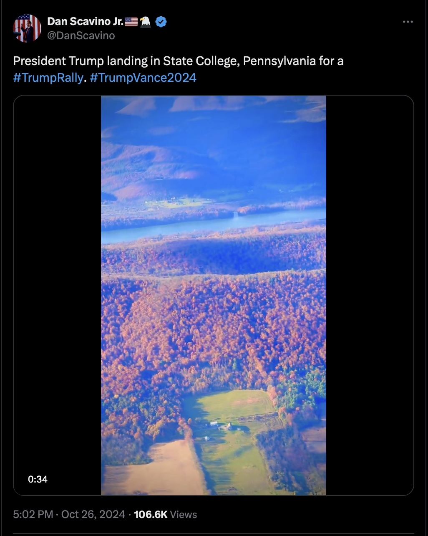
Task: Click the eagle emoji beside the name
Action: coord(146,21)
